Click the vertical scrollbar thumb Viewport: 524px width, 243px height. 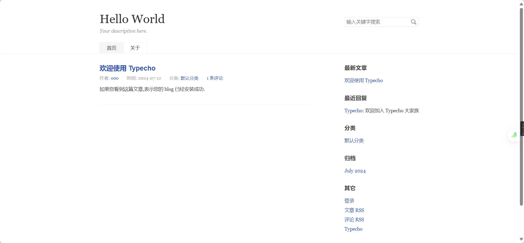[521, 107]
